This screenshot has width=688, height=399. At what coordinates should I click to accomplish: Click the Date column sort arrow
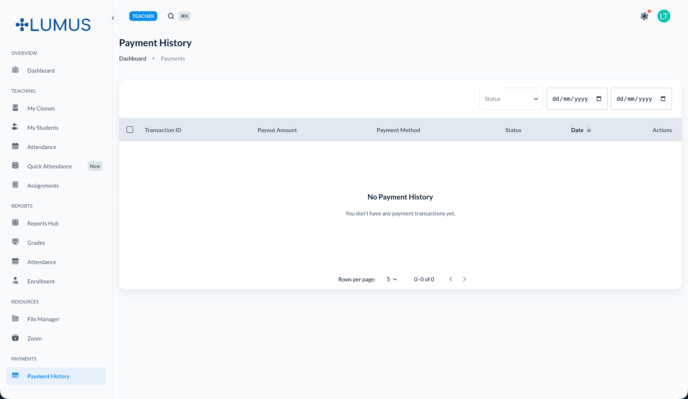tap(589, 130)
